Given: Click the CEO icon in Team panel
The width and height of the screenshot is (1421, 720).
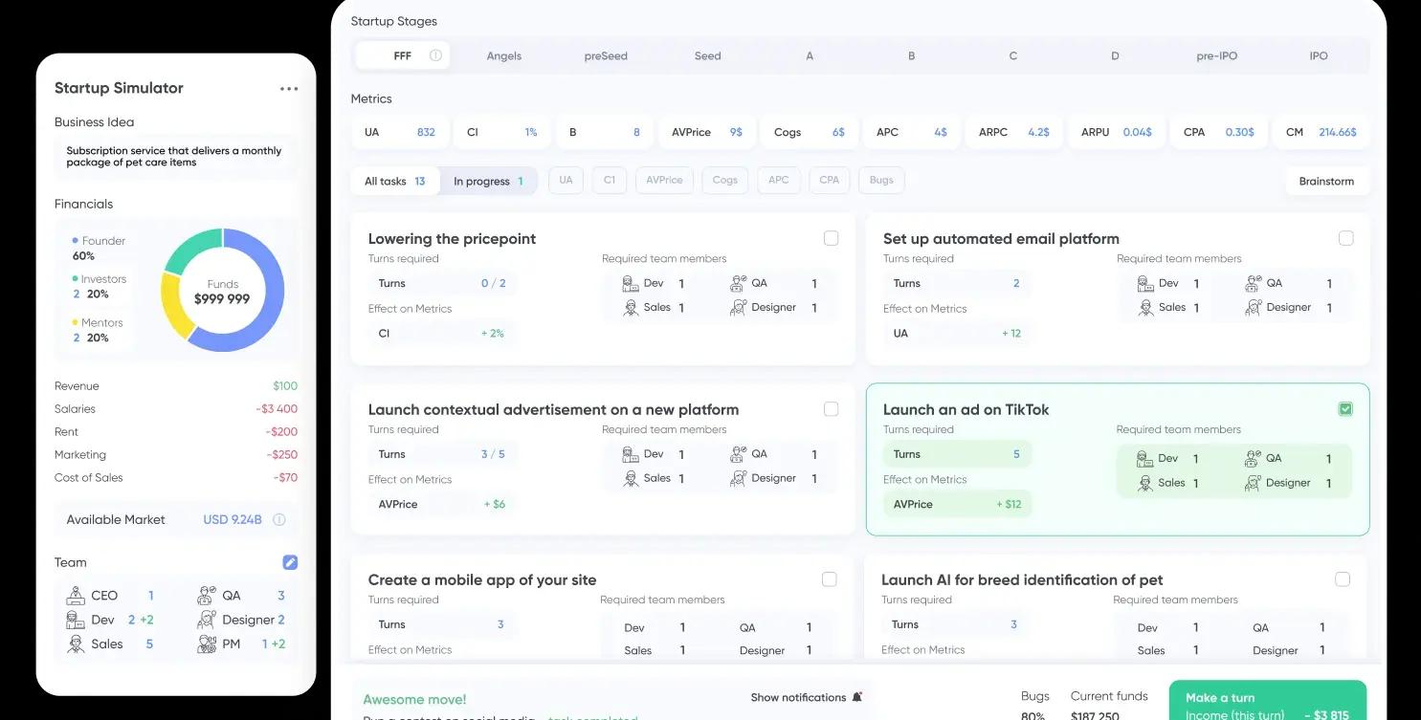Looking at the screenshot, I should tap(76, 595).
